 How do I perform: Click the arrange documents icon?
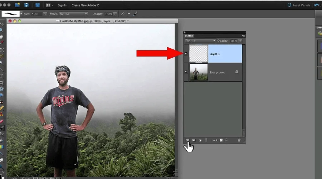tap(48, 5)
